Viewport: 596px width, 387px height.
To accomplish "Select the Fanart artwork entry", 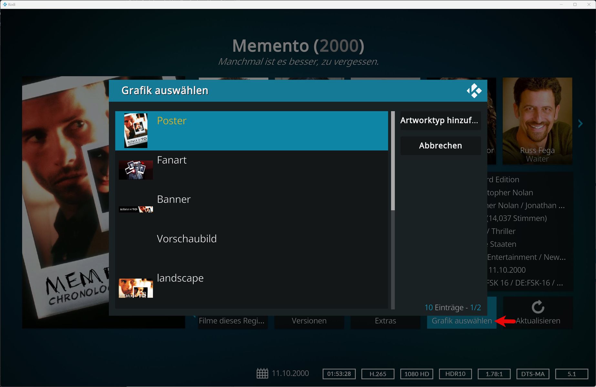I will coord(252,170).
